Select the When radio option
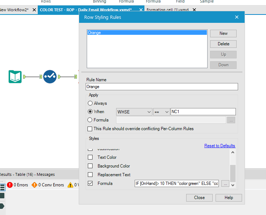The width and height of the screenshot is (266, 215). (90, 111)
